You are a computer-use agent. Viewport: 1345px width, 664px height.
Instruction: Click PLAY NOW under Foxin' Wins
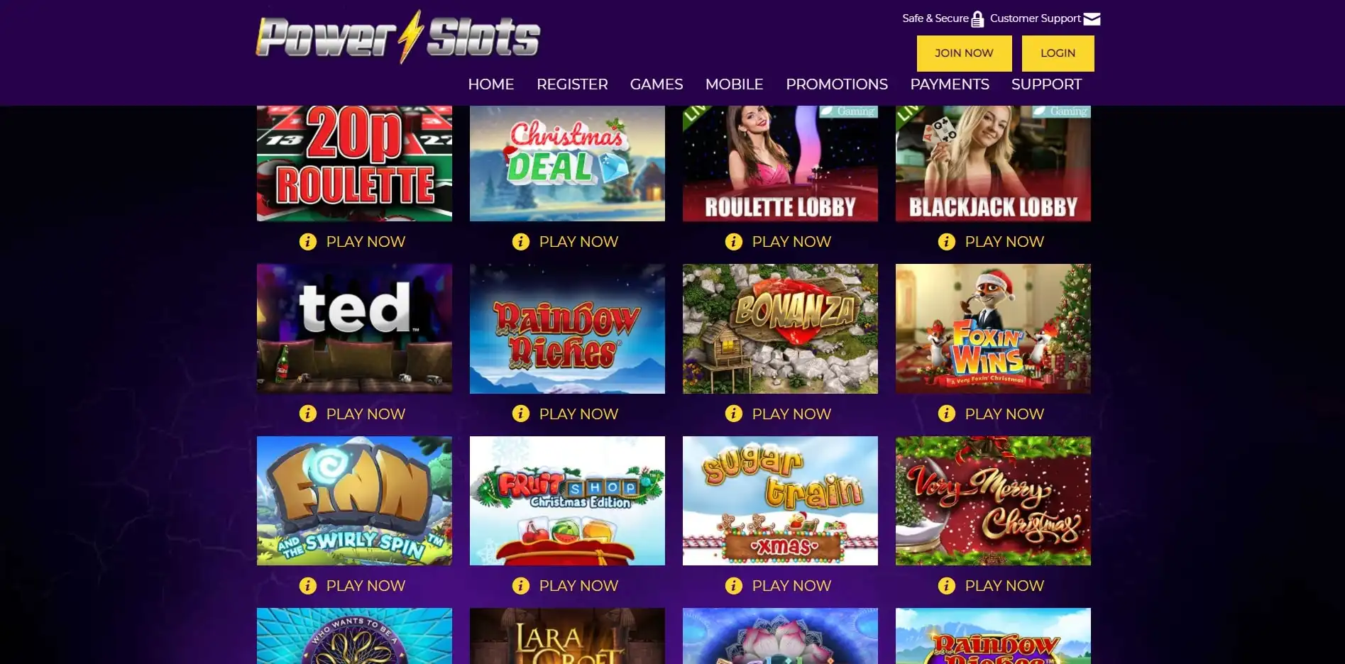pyautogui.click(x=1004, y=414)
